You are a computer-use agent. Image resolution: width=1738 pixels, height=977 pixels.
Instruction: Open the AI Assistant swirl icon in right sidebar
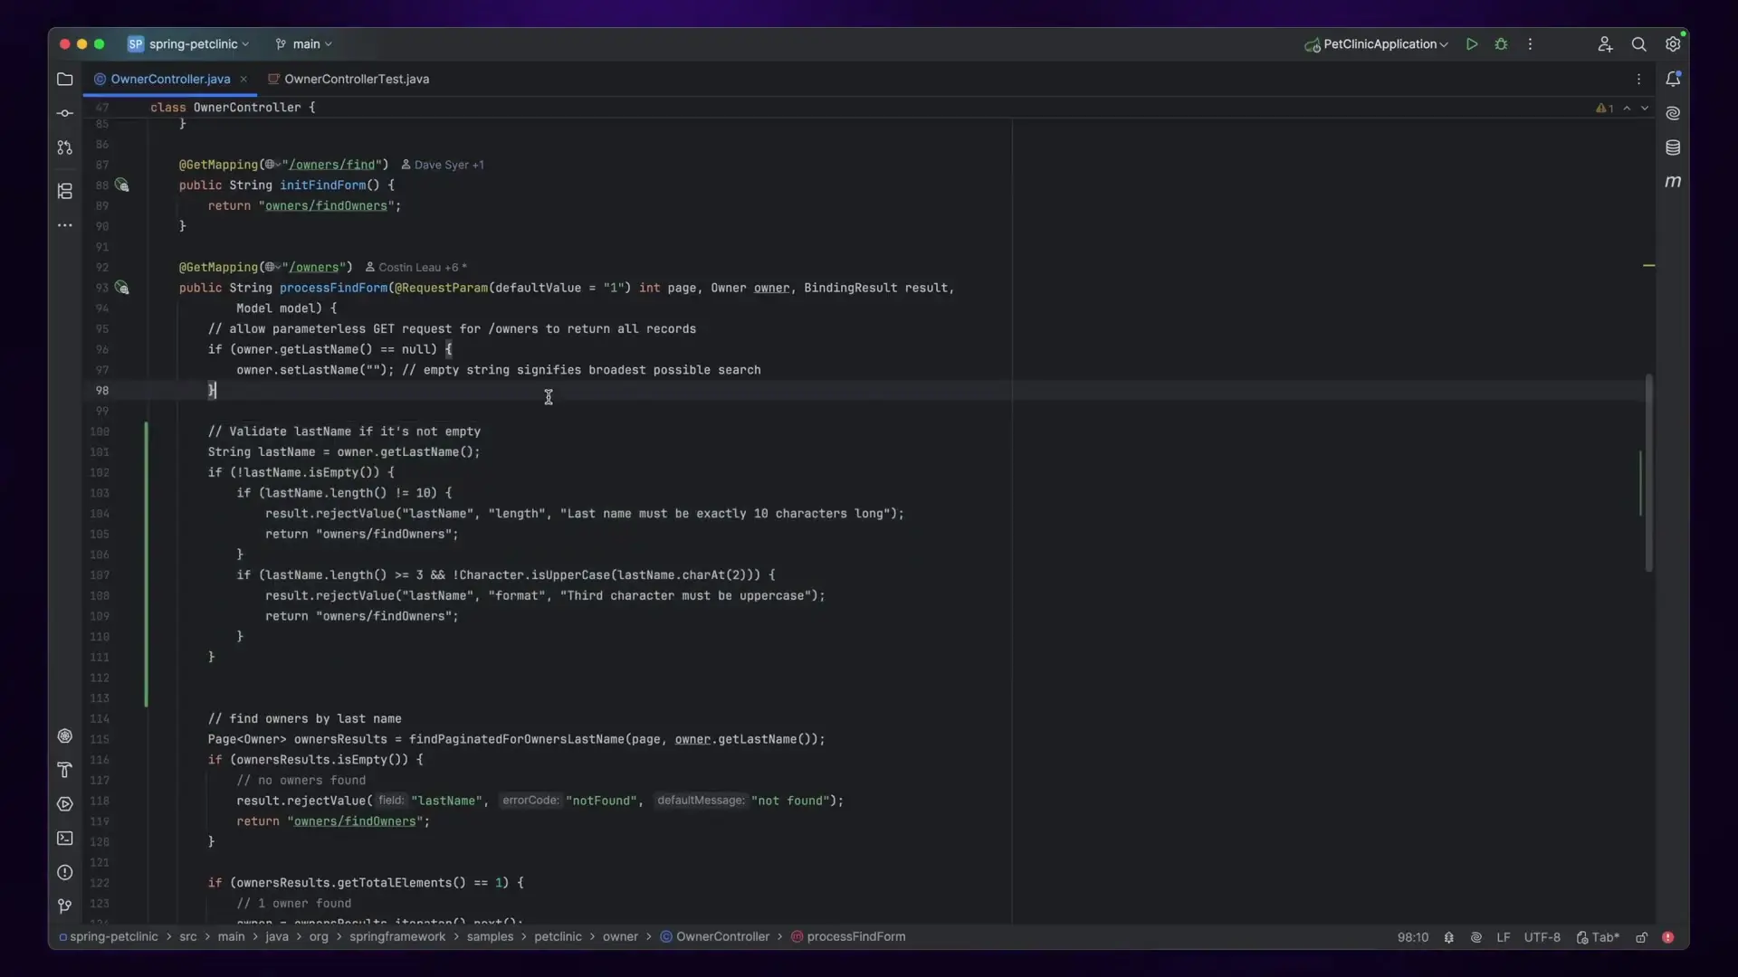[1673, 113]
